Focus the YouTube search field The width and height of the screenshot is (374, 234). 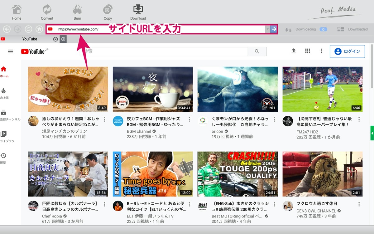pyautogui.click(x=164, y=51)
